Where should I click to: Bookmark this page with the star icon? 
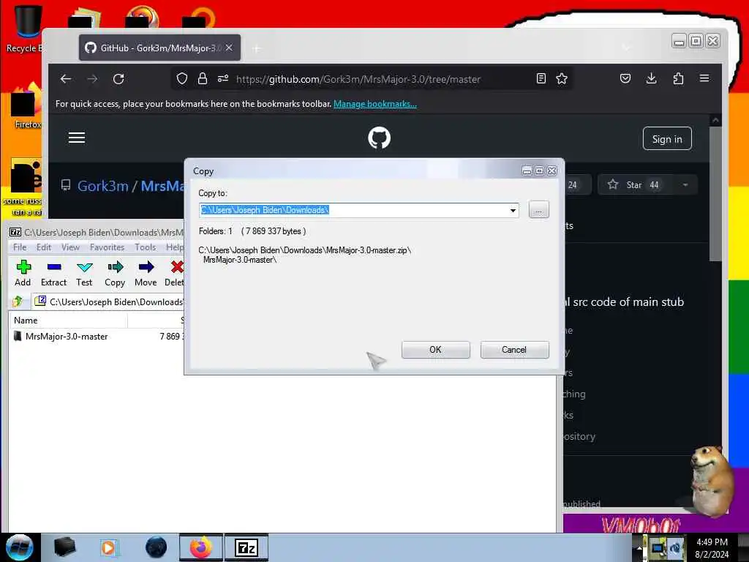[562, 79]
